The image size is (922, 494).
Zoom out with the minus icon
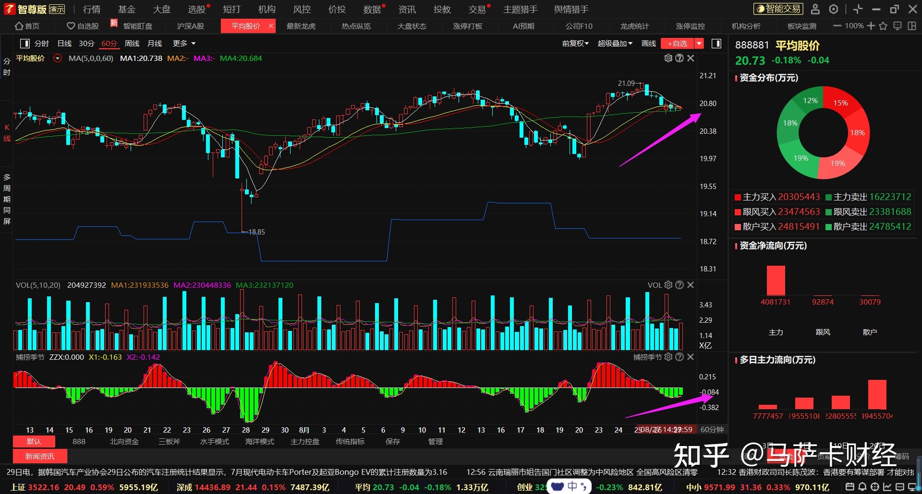[837, 26]
